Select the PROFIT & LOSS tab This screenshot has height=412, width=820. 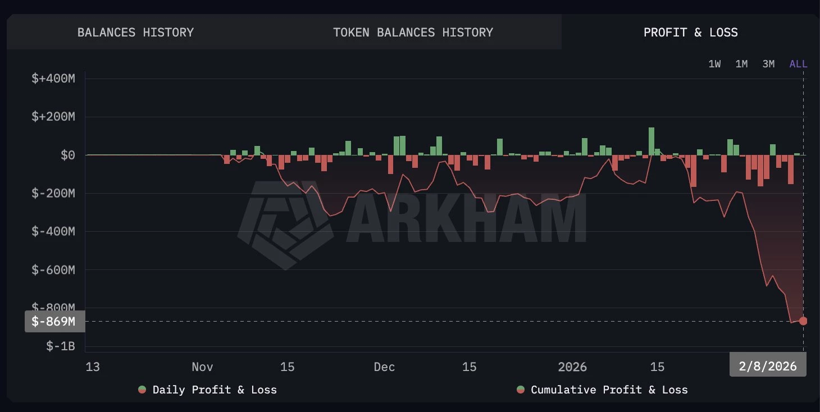click(691, 32)
